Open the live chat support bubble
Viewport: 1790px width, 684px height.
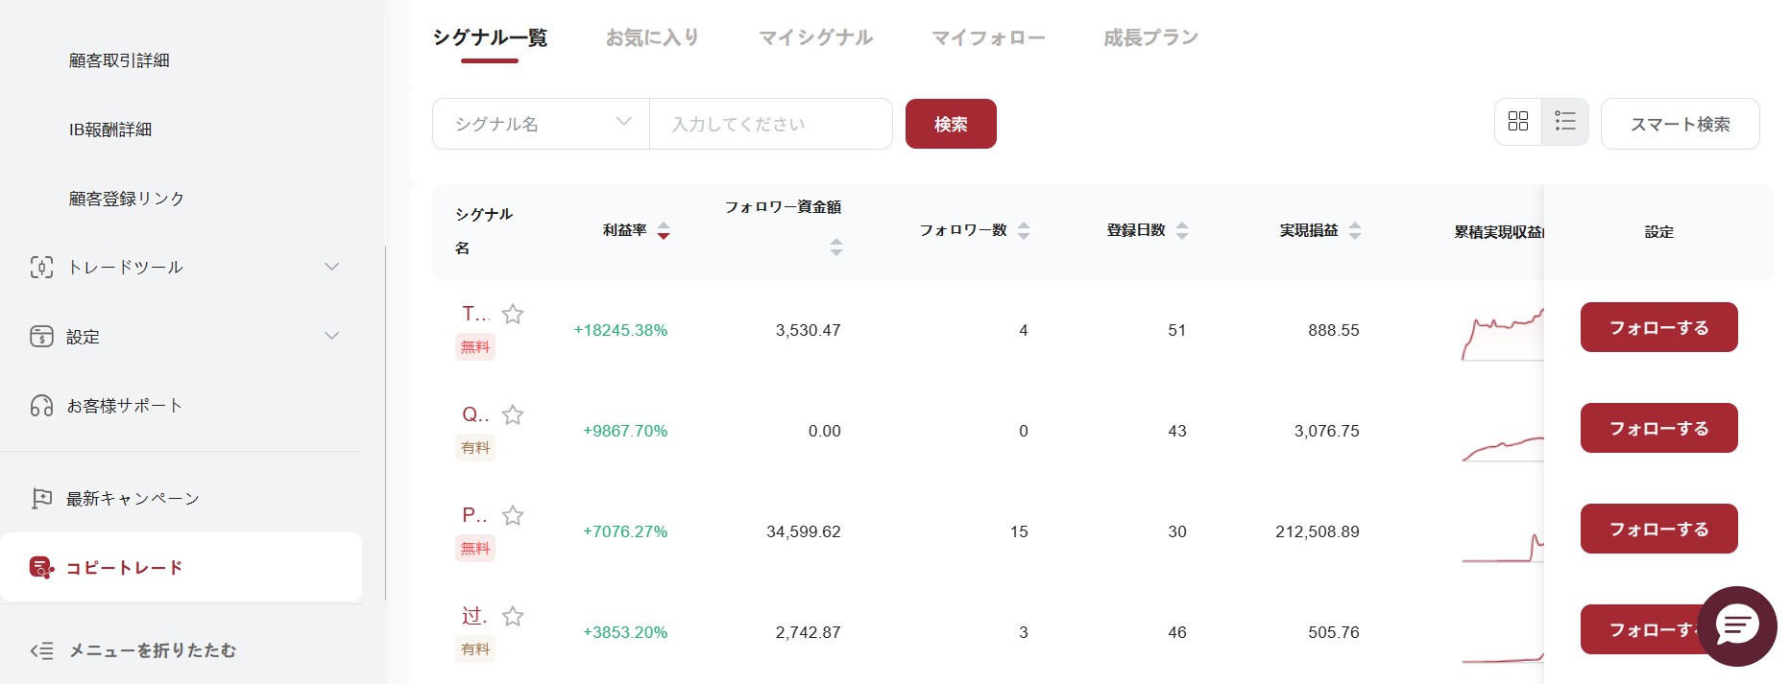tap(1736, 626)
